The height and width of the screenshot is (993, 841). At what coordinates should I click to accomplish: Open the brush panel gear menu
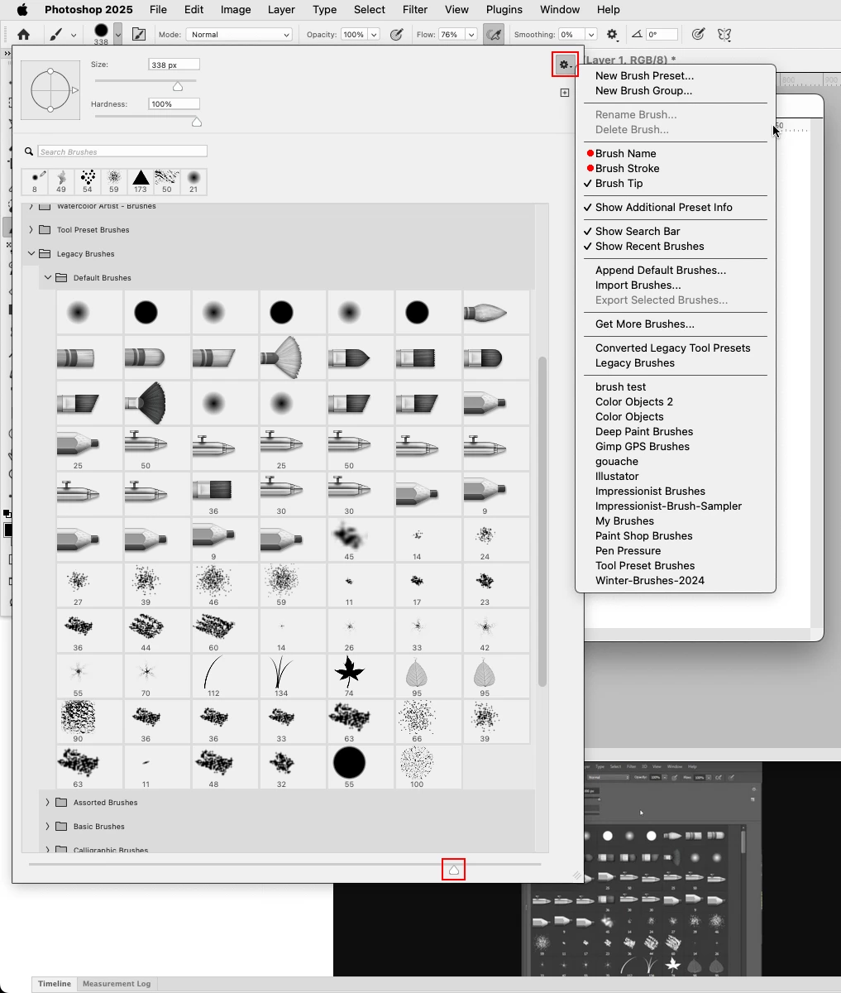coord(565,65)
